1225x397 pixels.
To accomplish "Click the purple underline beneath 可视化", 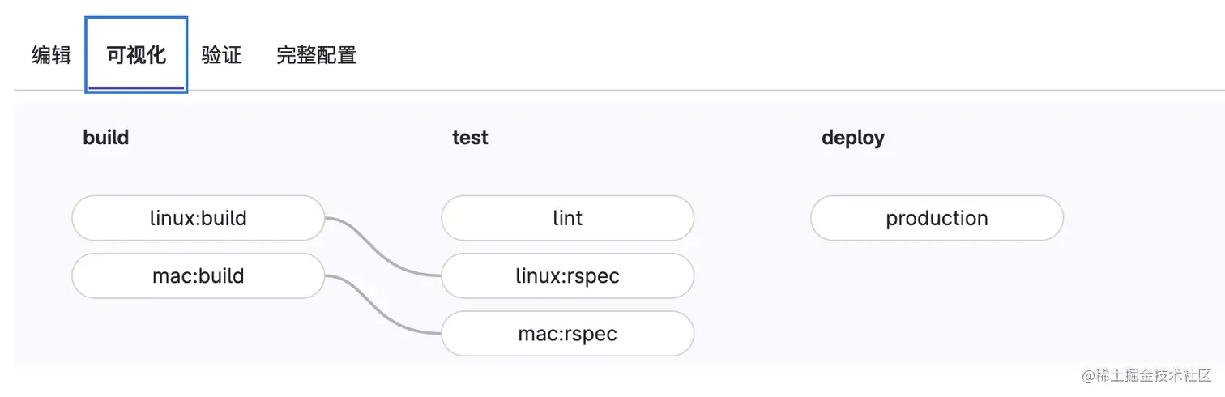I will pyautogui.click(x=136, y=88).
